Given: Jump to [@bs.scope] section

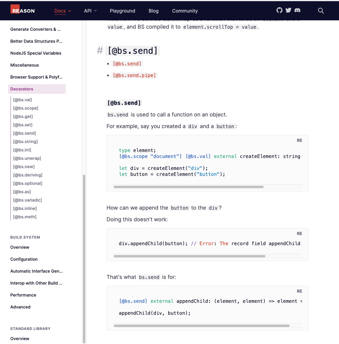Looking at the screenshot, I should 26,108.
